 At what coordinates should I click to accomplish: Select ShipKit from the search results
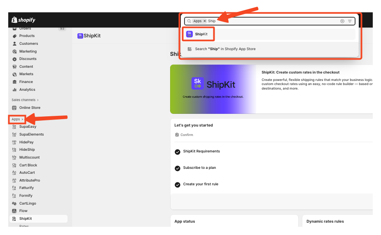pos(201,34)
